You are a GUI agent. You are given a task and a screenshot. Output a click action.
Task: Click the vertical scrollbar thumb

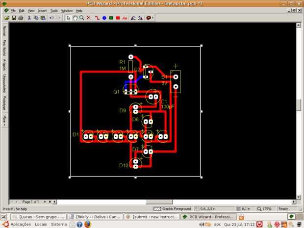[299, 105]
